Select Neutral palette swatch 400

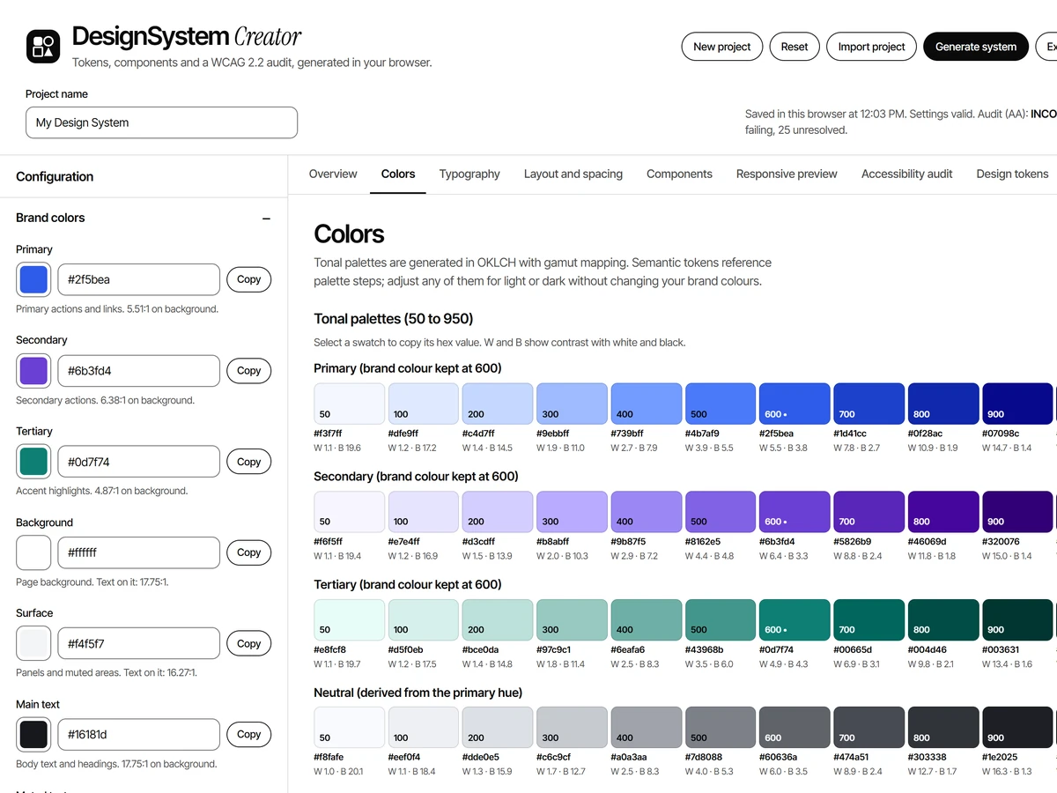(x=647, y=728)
